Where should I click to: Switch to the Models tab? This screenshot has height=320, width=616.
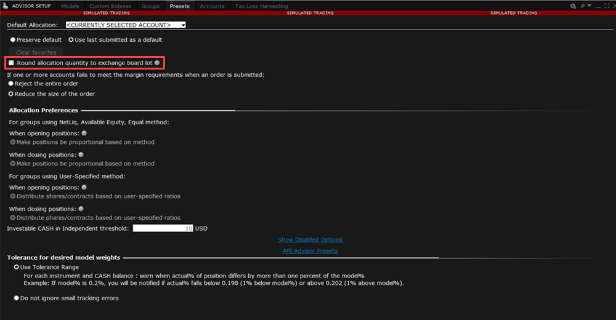pos(70,6)
